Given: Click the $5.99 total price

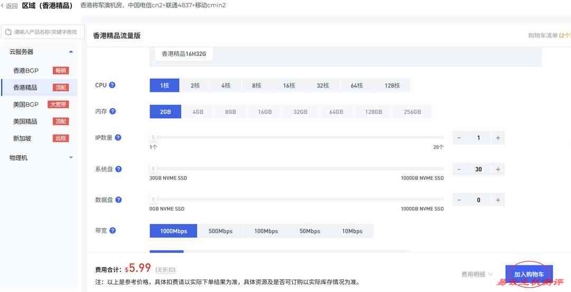Looking at the screenshot, I should tap(137, 268).
